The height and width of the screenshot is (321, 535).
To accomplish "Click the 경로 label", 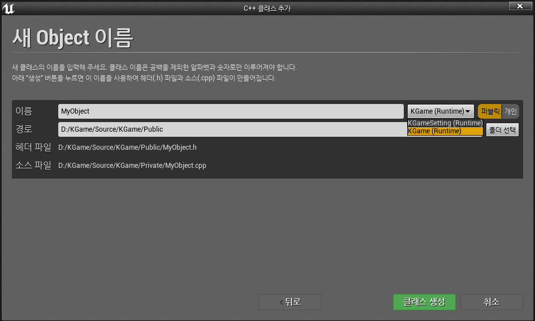I will [x=24, y=129].
